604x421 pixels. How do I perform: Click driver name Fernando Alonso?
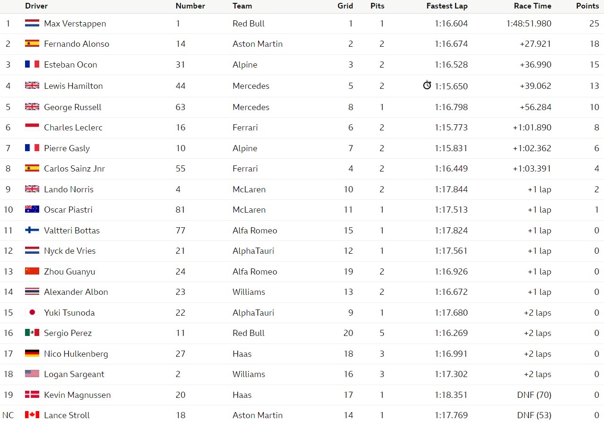coord(77,44)
